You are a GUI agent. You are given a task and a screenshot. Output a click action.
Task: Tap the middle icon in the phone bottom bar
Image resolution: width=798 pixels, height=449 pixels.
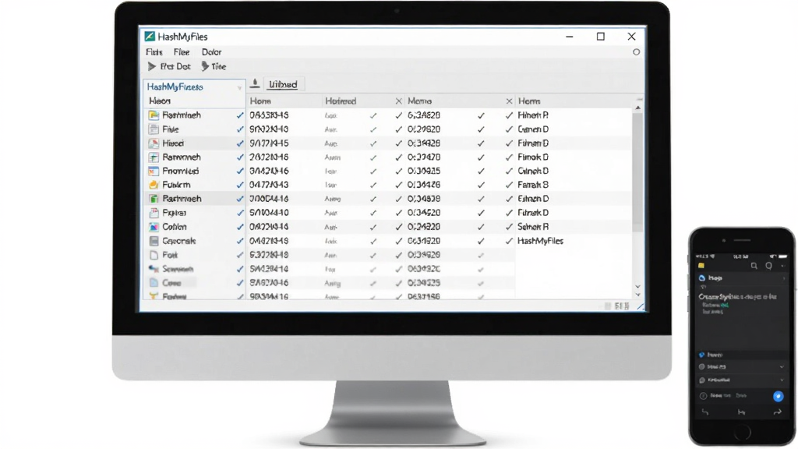(742, 412)
